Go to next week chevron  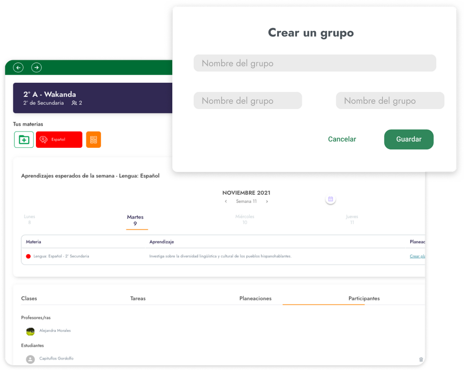click(x=267, y=201)
